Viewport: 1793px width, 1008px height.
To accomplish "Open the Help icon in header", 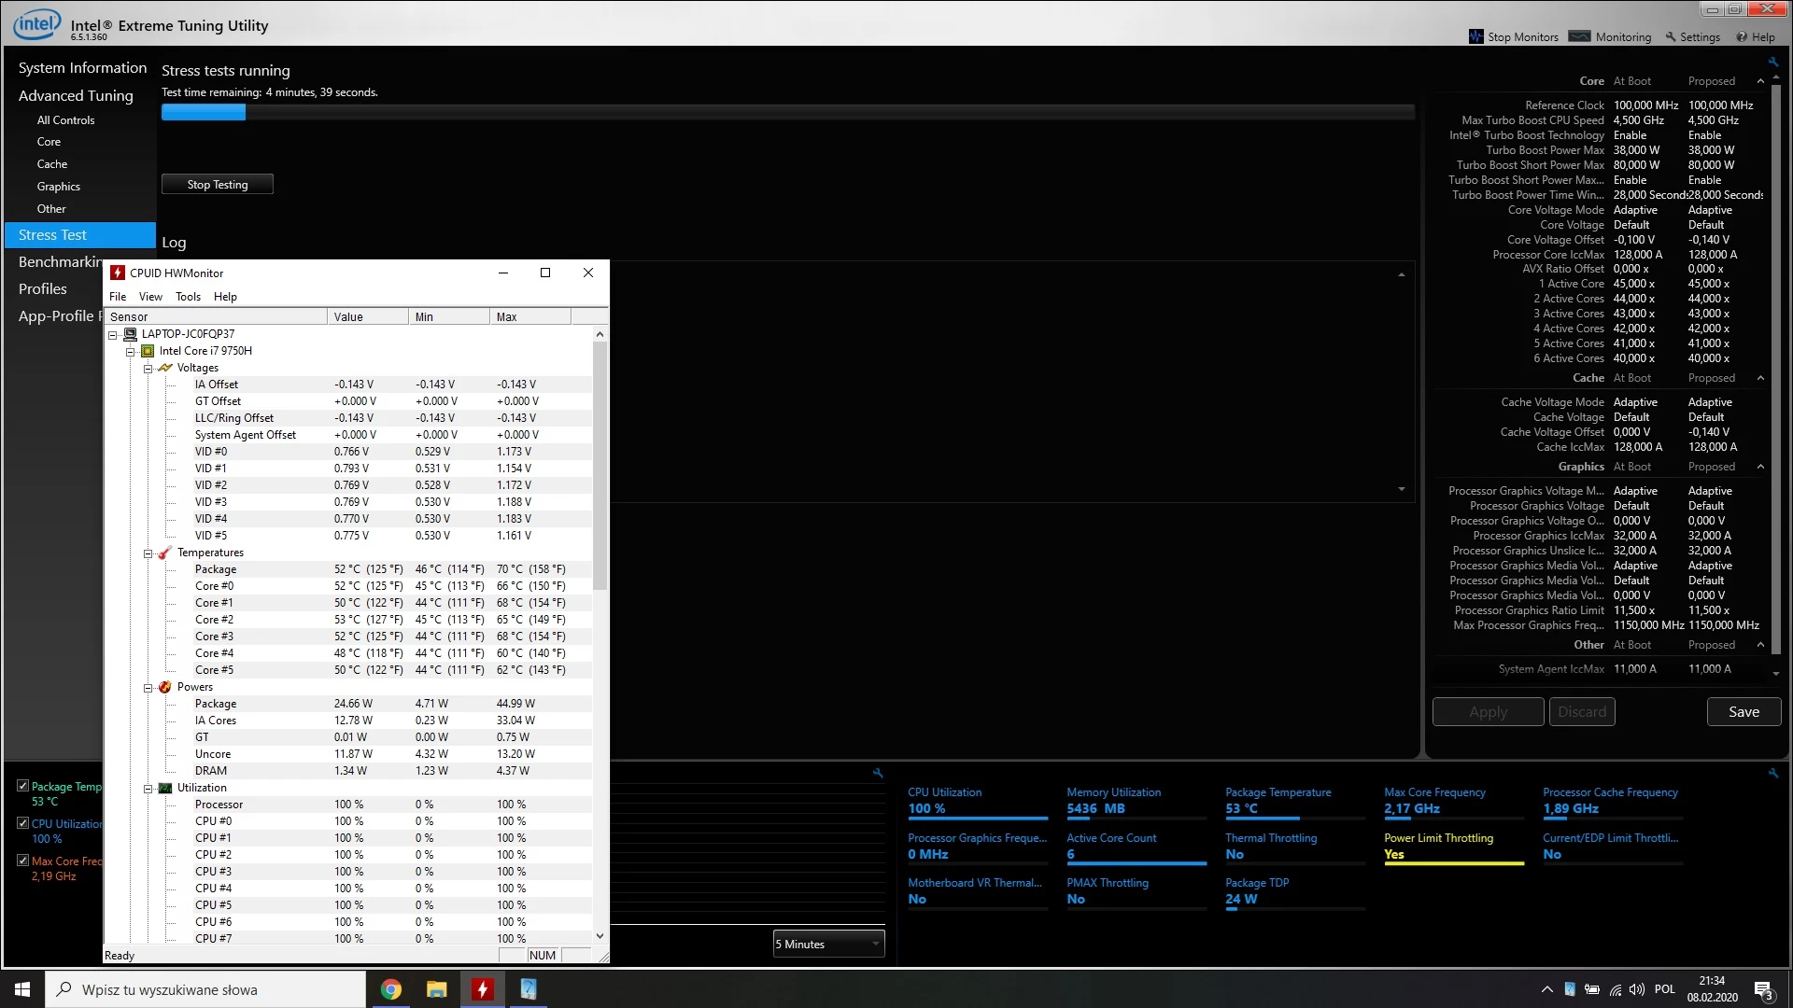I will coord(1742,37).
